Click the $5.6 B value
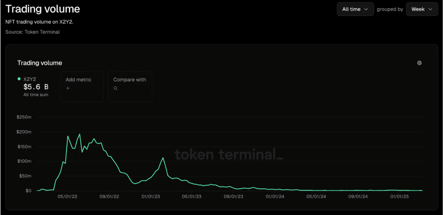This screenshot has width=443, height=215. (36, 87)
